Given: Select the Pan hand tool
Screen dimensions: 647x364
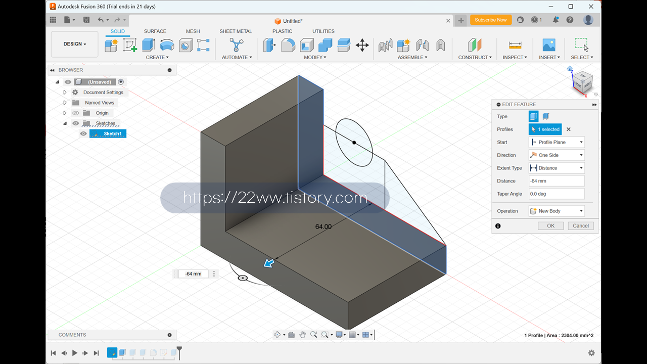Looking at the screenshot, I should coord(302,335).
